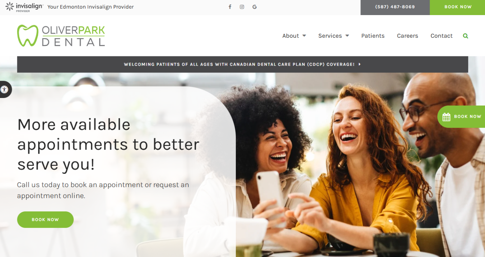Viewport: 485px width, 257px height.
Task: Open the Contact menu item
Action: [x=442, y=36]
